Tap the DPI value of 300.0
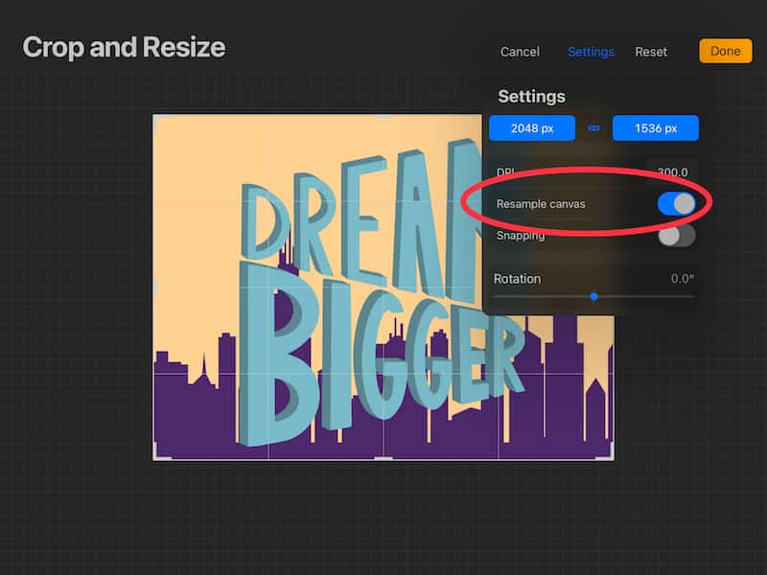This screenshot has width=767, height=575. click(x=674, y=172)
